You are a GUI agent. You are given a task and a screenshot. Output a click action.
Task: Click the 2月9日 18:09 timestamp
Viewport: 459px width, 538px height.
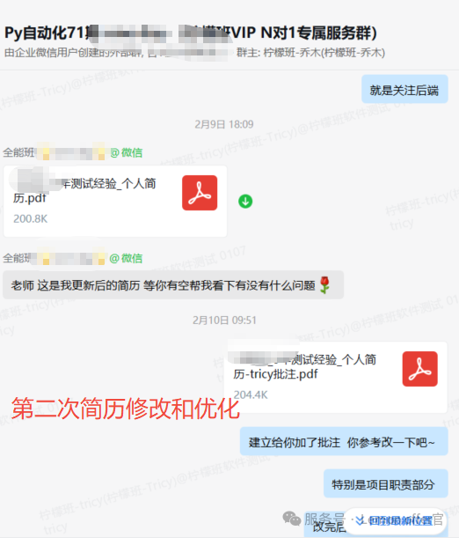click(x=224, y=124)
